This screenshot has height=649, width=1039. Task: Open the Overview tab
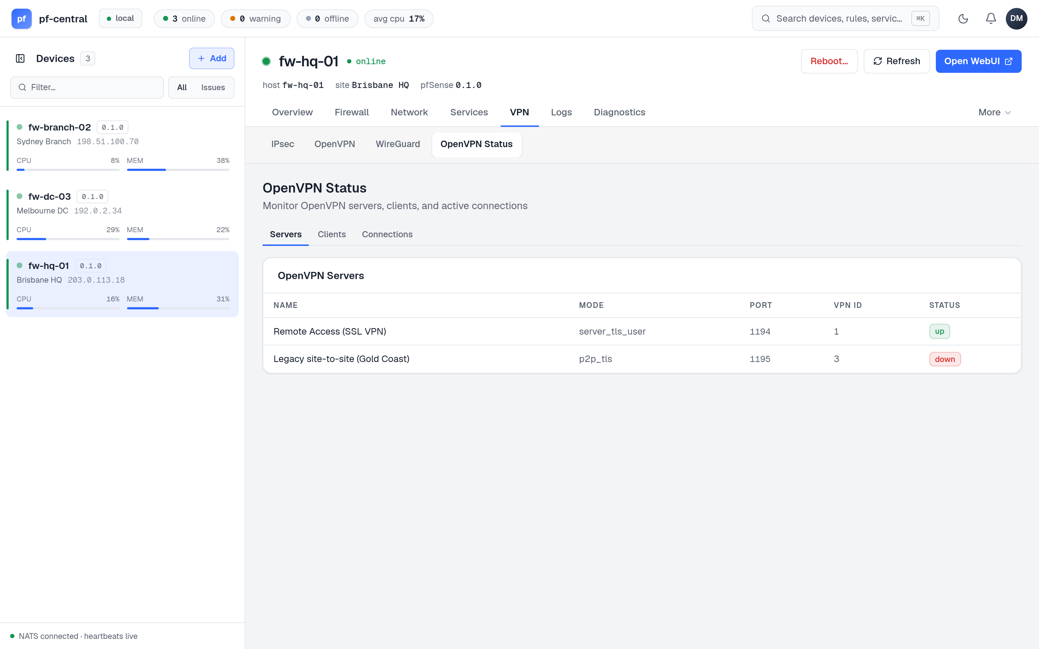(292, 112)
